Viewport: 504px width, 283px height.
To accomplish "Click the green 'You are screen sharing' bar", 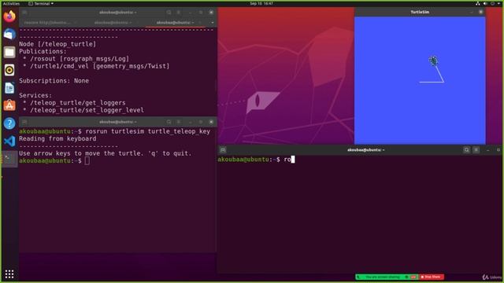I will tap(387, 277).
